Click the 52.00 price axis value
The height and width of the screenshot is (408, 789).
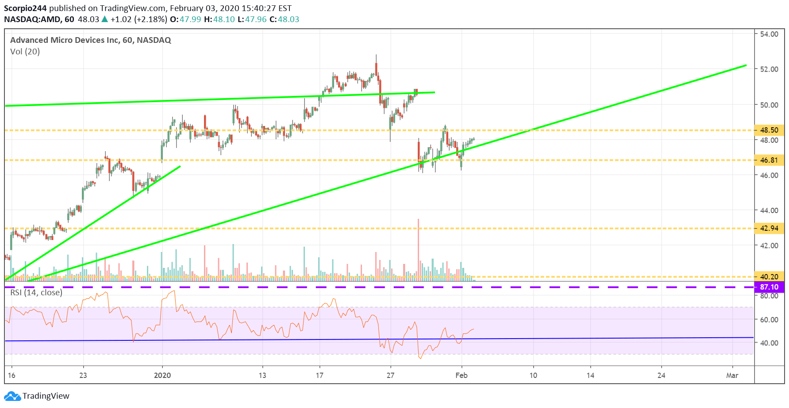point(769,69)
